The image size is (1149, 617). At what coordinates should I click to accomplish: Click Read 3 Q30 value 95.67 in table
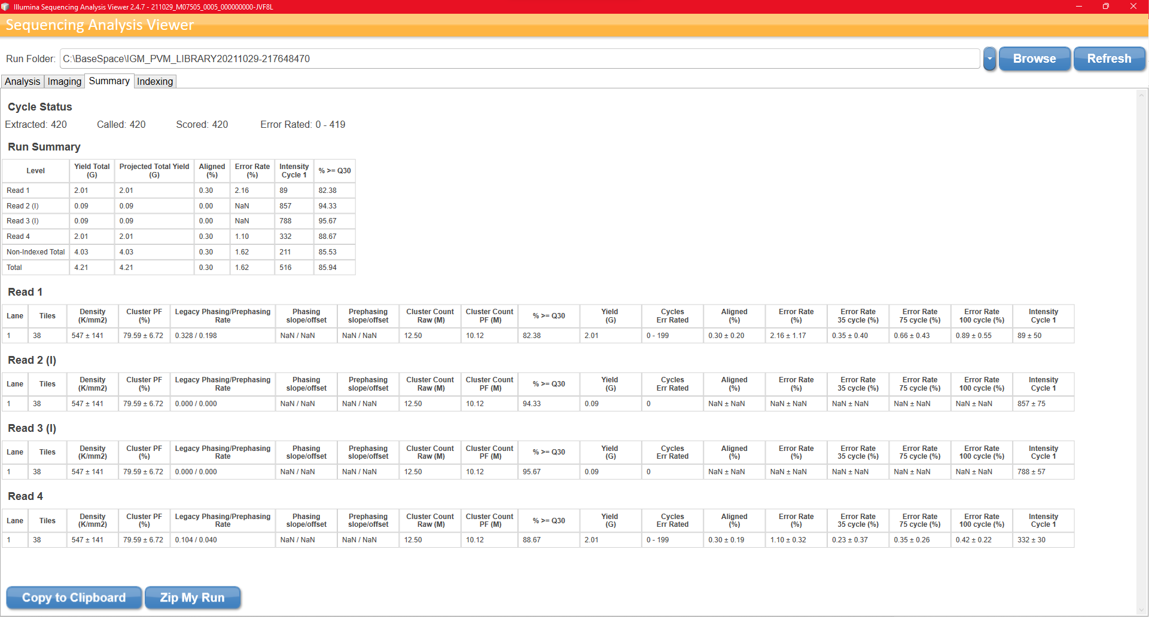click(x=531, y=472)
